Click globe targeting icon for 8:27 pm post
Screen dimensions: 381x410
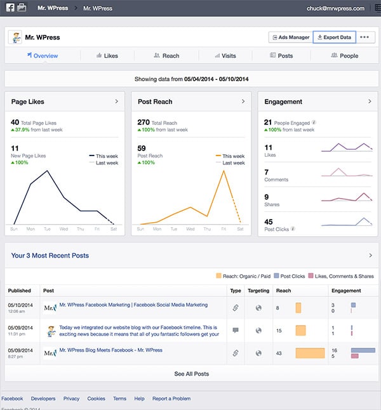258,353
